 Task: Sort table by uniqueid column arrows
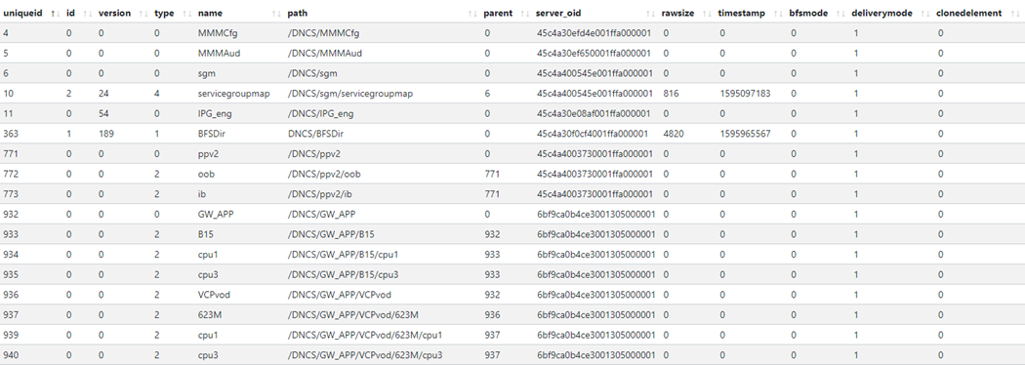point(55,13)
